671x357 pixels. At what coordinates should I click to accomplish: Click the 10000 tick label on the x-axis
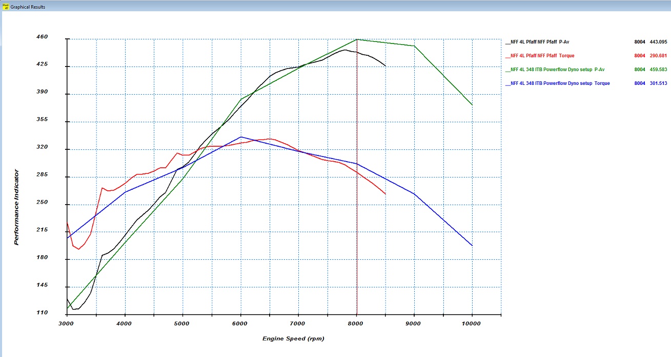(x=471, y=324)
